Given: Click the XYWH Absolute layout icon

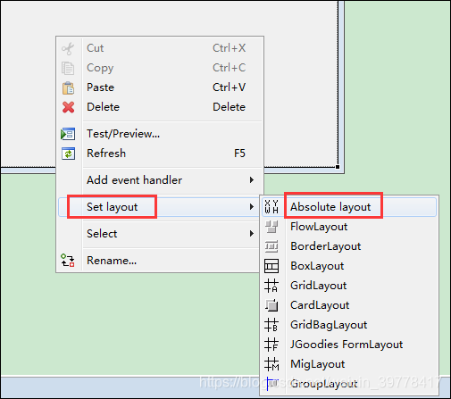Looking at the screenshot, I should (x=271, y=206).
